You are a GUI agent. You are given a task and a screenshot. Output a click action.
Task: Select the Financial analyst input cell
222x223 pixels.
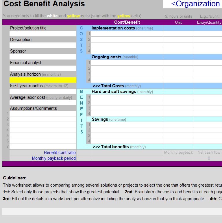(43, 68)
